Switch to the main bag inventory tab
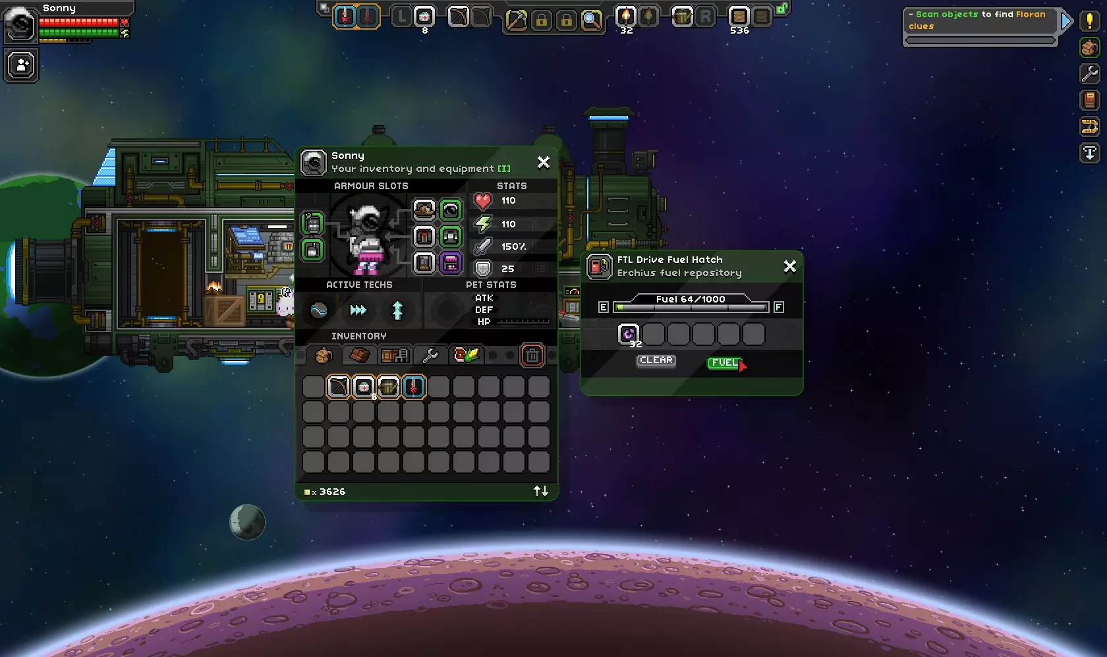 pos(324,356)
